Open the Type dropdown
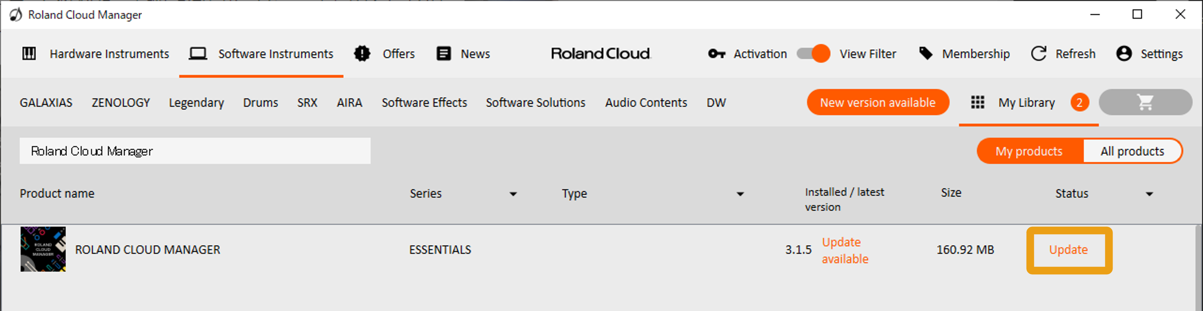The width and height of the screenshot is (1203, 311). pyautogui.click(x=740, y=193)
